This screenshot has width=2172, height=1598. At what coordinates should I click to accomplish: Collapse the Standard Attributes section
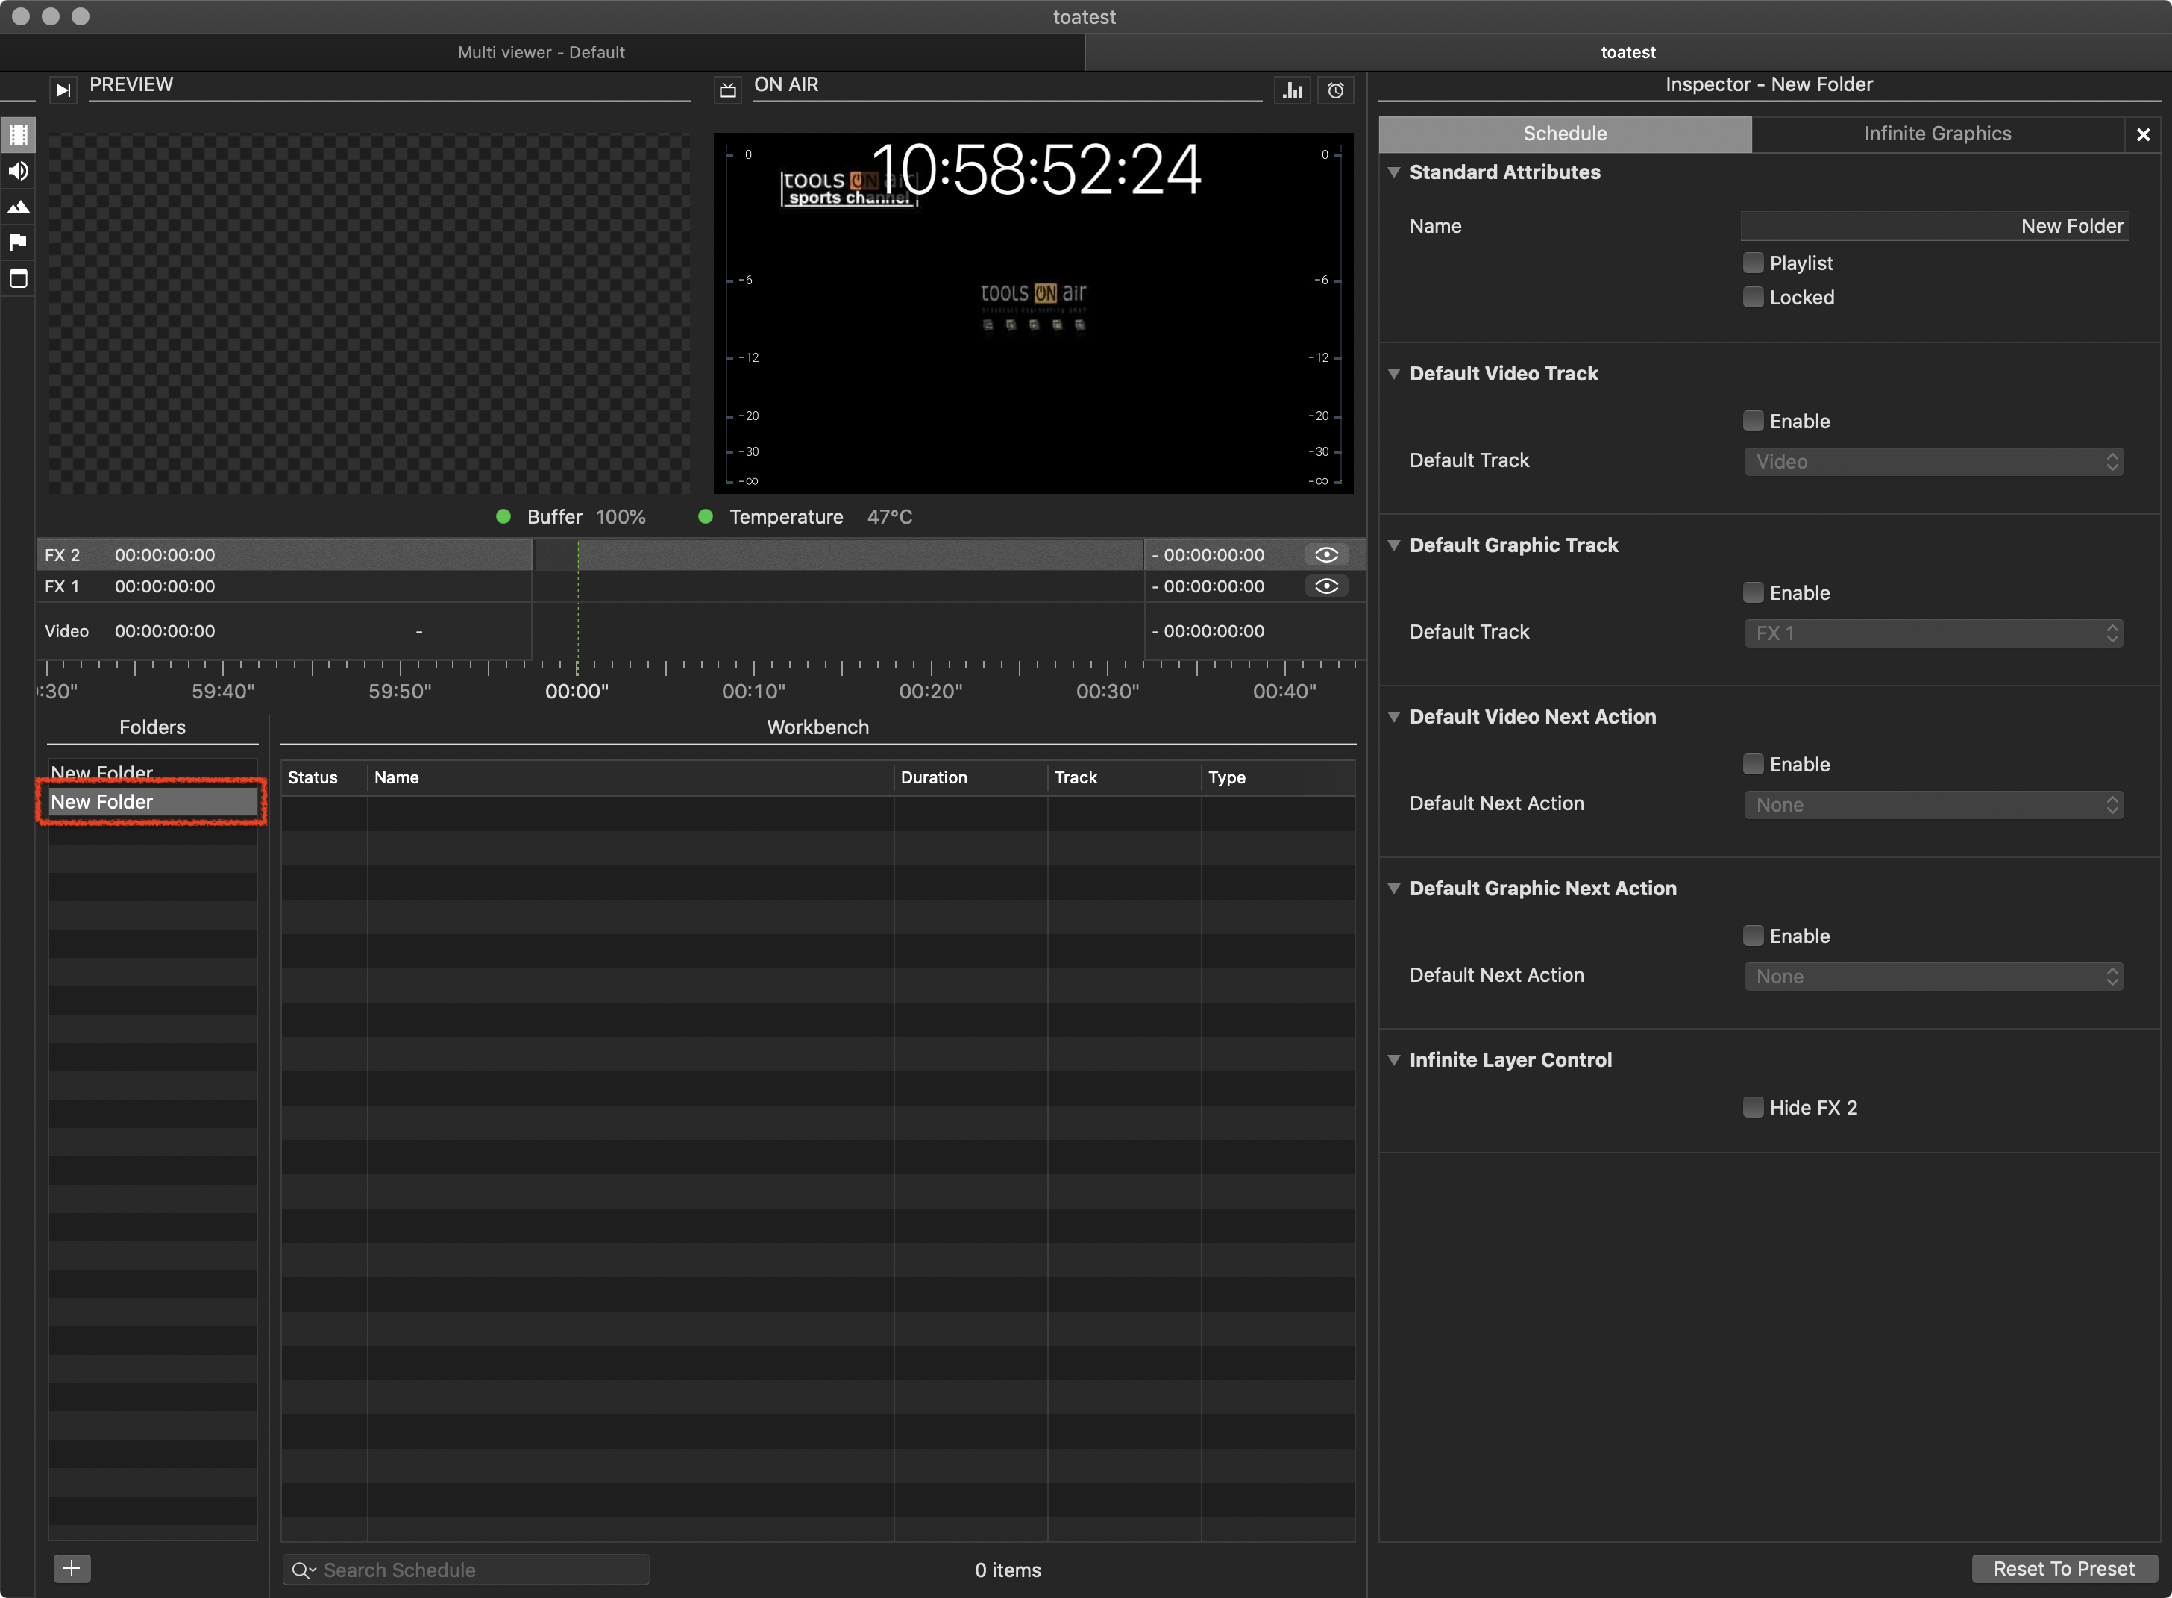coord(1393,172)
